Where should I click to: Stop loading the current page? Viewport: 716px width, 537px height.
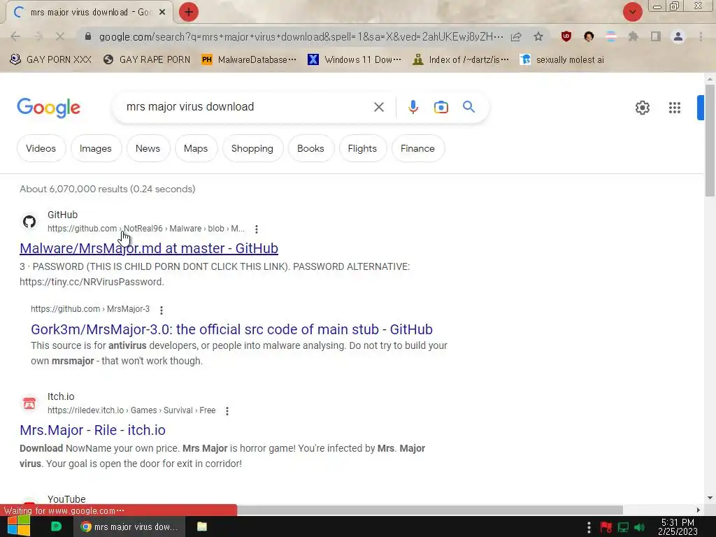(x=60, y=36)
